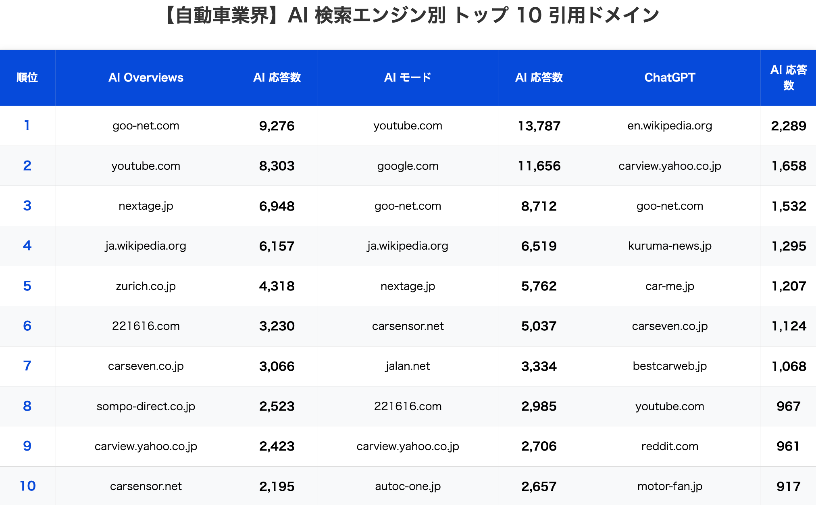Select the 9,276 response count cell
This screenshot has height=505, width=816.
(277, 126)
